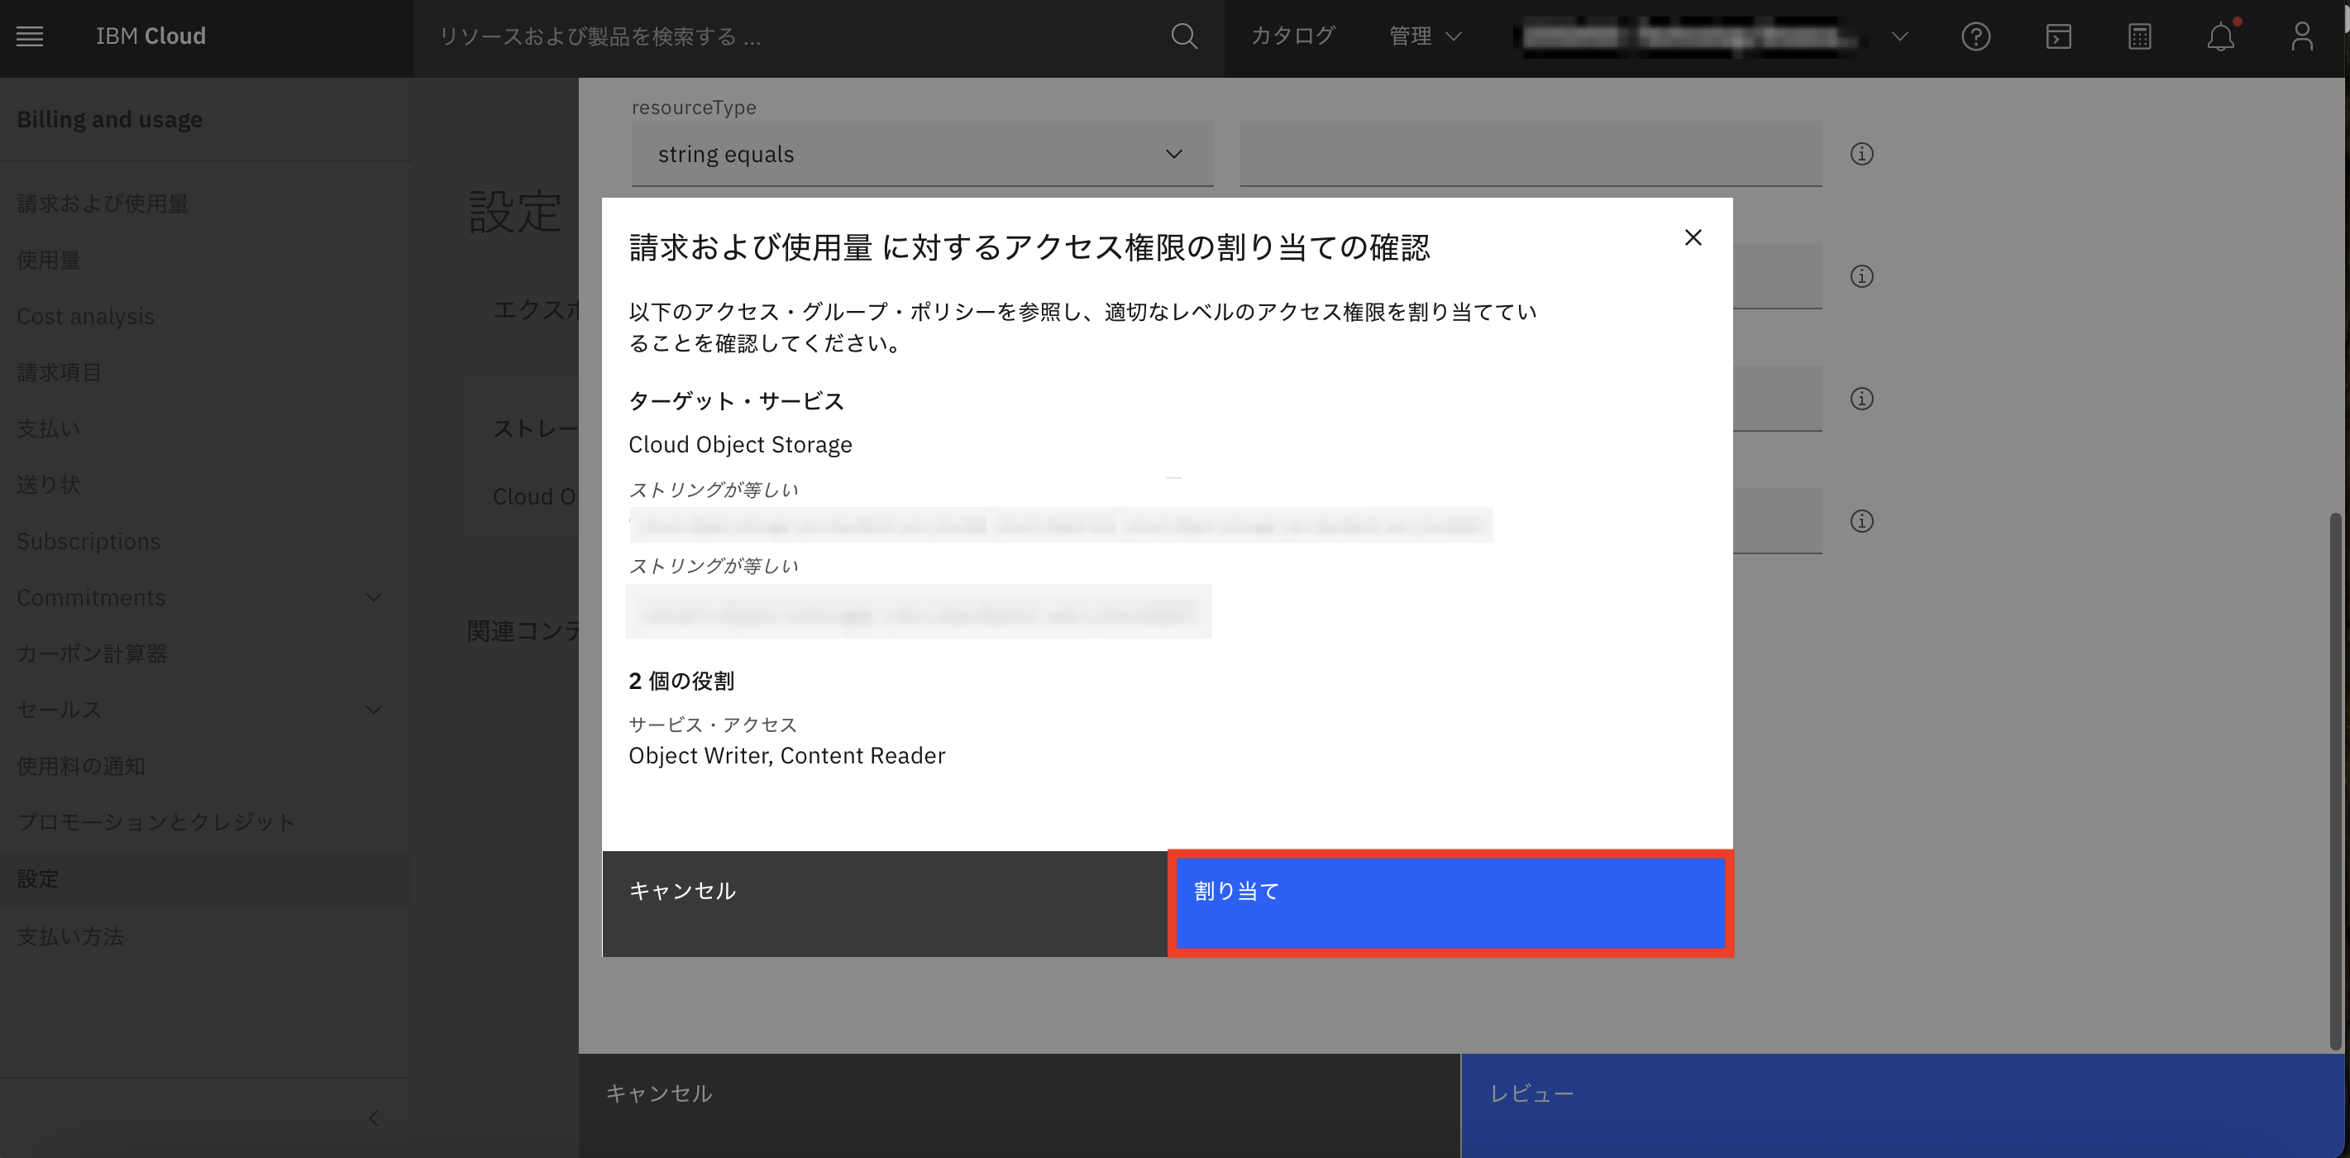
Task: Dismiss the confirmation dialog with the X
Action: [x=1693, y=237]
